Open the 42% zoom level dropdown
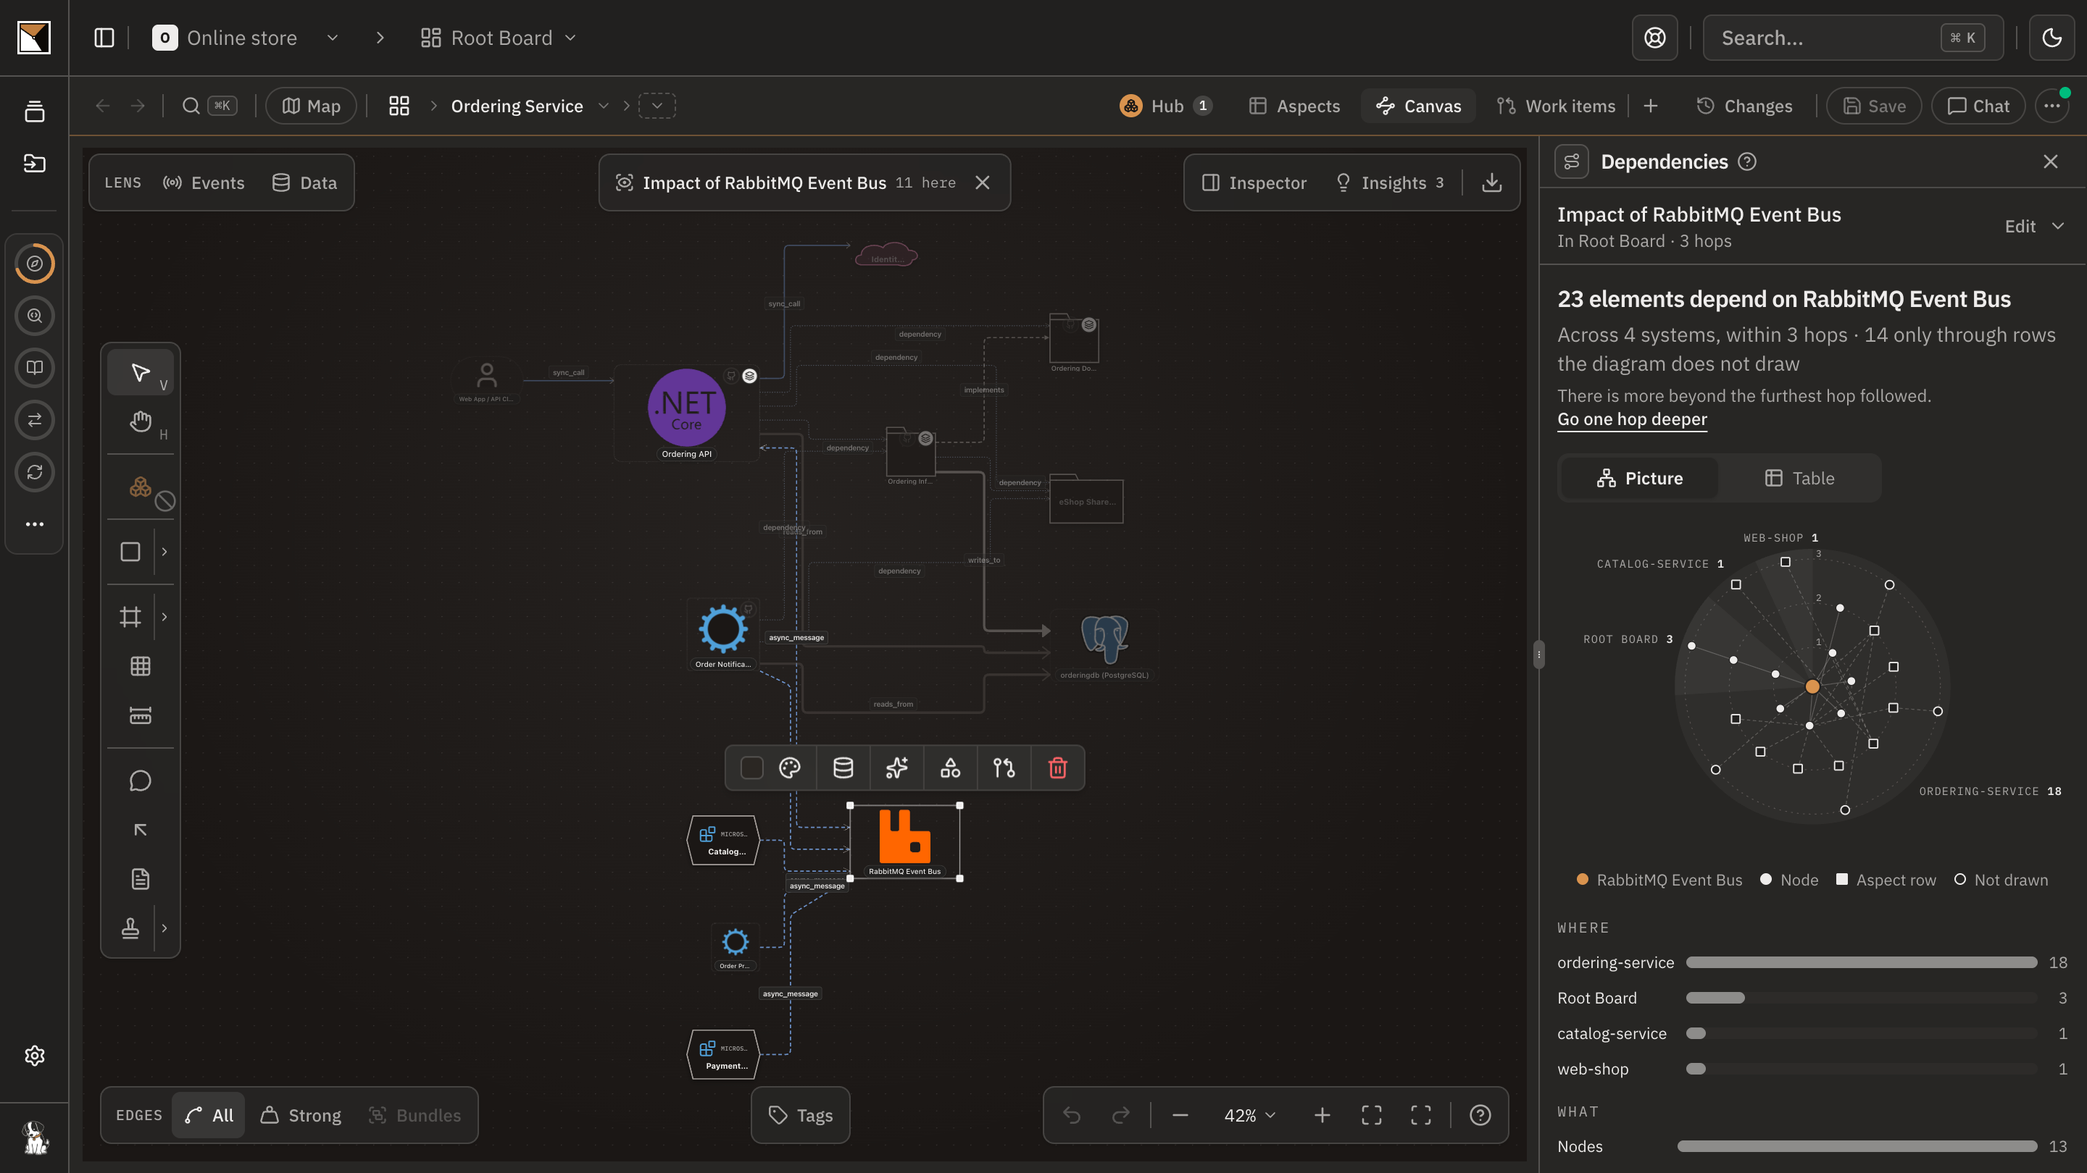 pyautogui.click(x=1250, y=1116)
